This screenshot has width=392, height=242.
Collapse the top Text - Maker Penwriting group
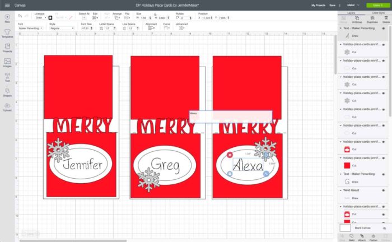click(340, 28)
